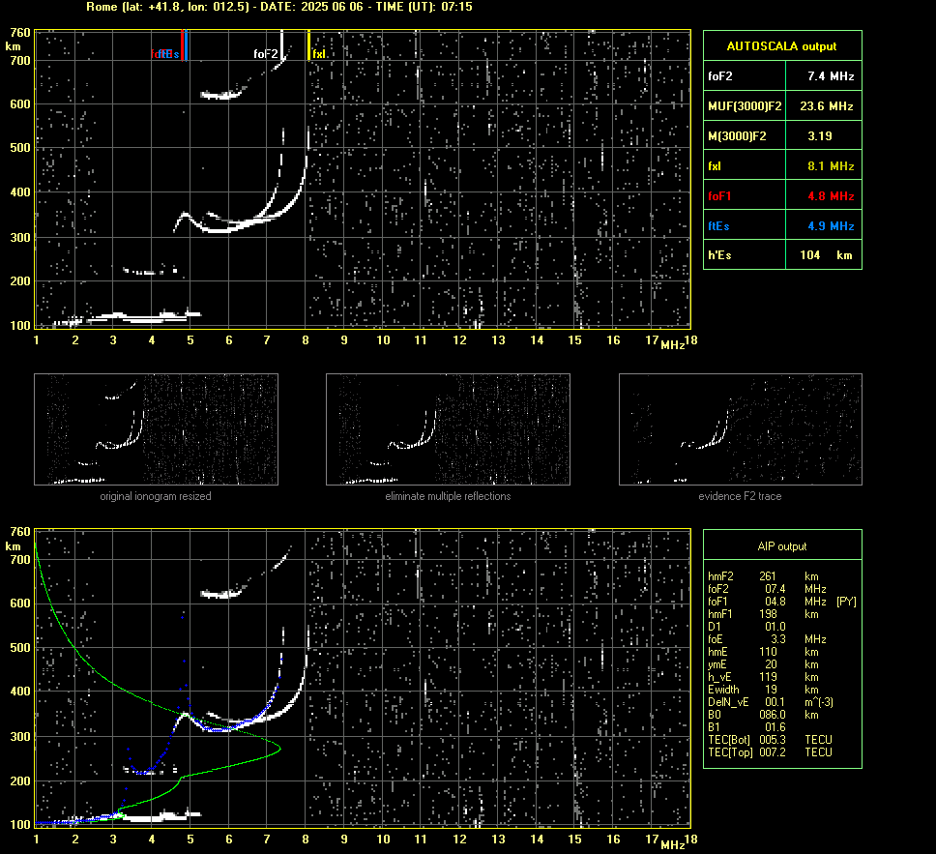Click the hmE 110 km row

tap(763, 652)
